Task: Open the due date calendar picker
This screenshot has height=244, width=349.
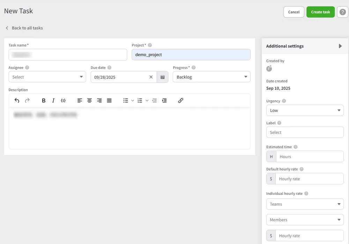Action: pyautogui.click(x=162, y=77)
